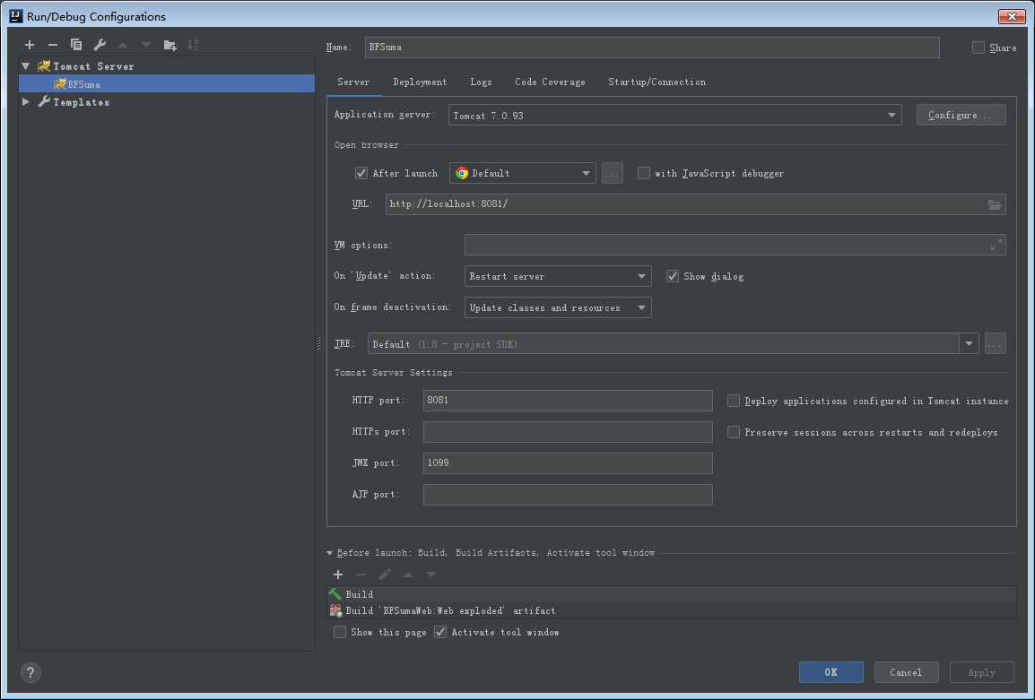Click the folder icon in URL field
This screenshot has height=700, width=1035.
click(x=995, y=204)
